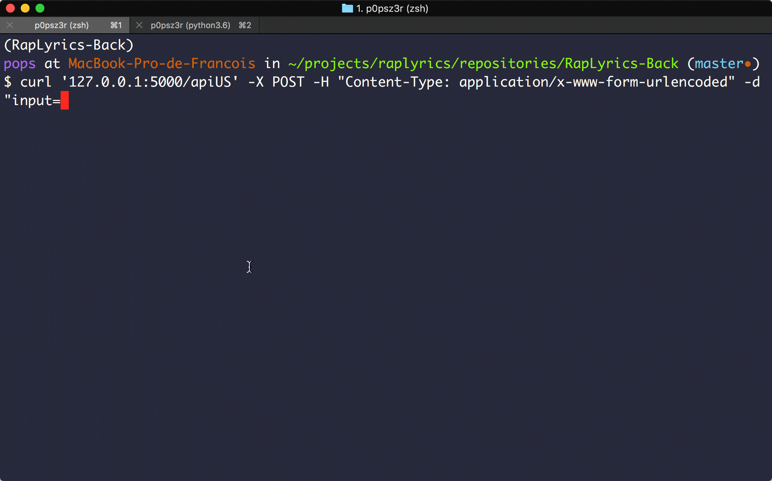Click the ⌘1 shortcut label
772x481 pixels.
(x=116, y=25)
